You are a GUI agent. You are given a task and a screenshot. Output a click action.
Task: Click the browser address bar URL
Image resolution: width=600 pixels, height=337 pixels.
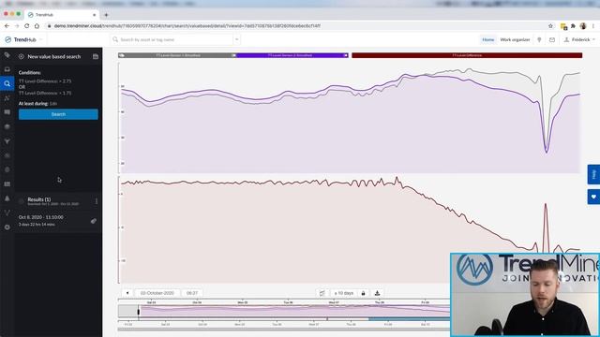click(x=187, y=26)
